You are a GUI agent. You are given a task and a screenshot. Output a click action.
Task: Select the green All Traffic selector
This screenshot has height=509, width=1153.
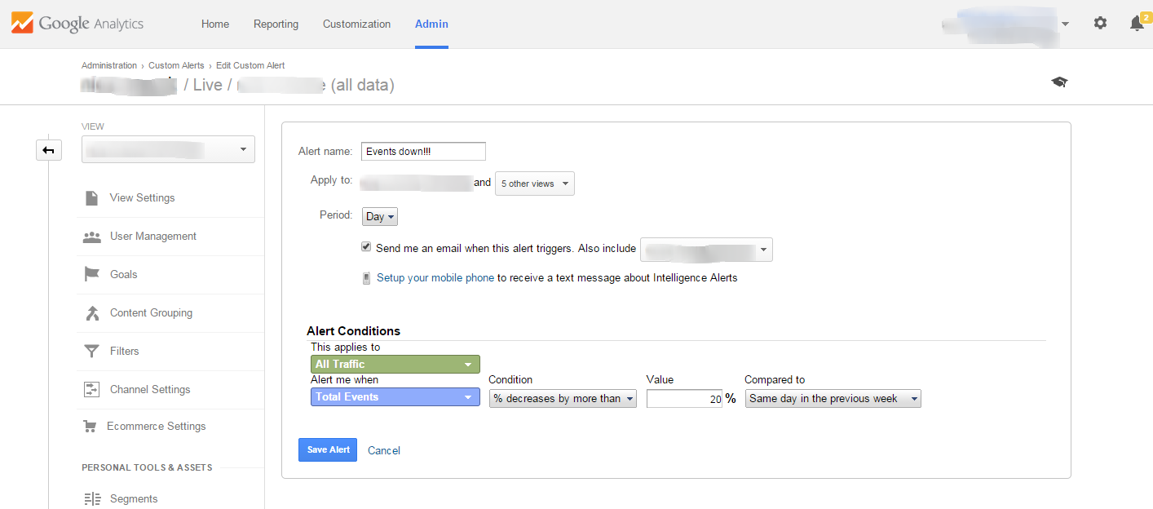[x=395, y=365]
